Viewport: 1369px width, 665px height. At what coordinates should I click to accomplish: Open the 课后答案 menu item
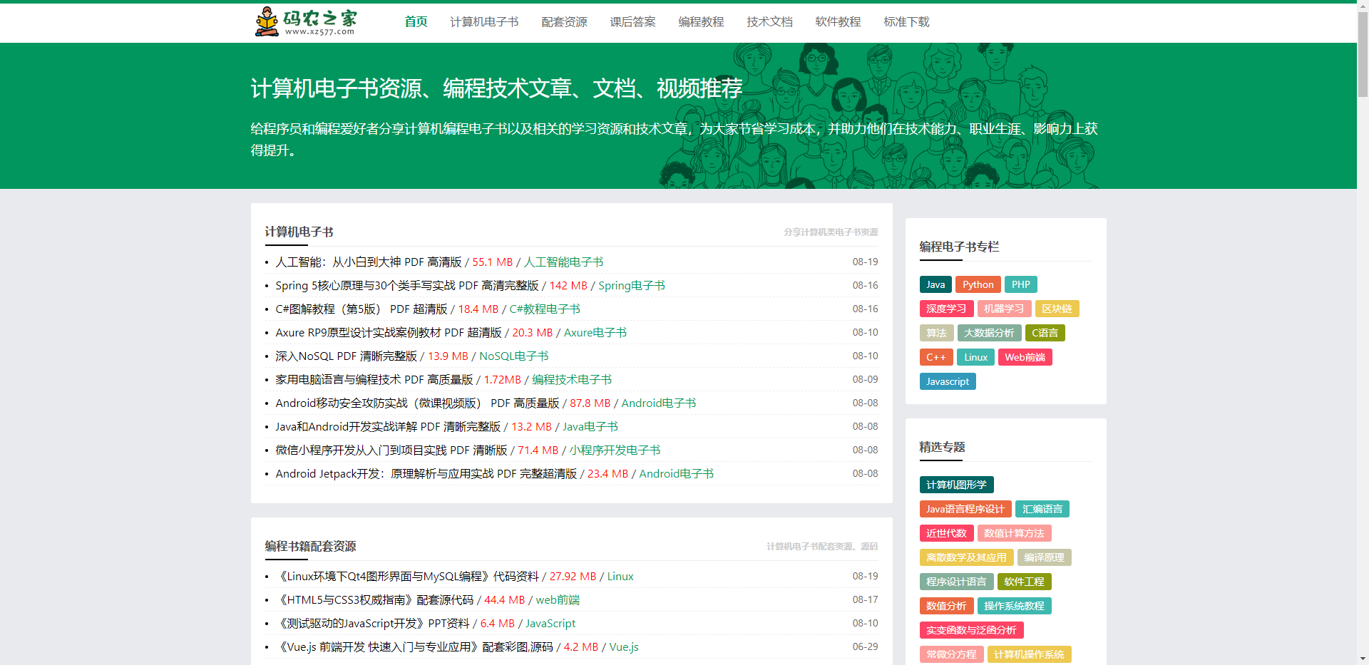pos(633,22)
